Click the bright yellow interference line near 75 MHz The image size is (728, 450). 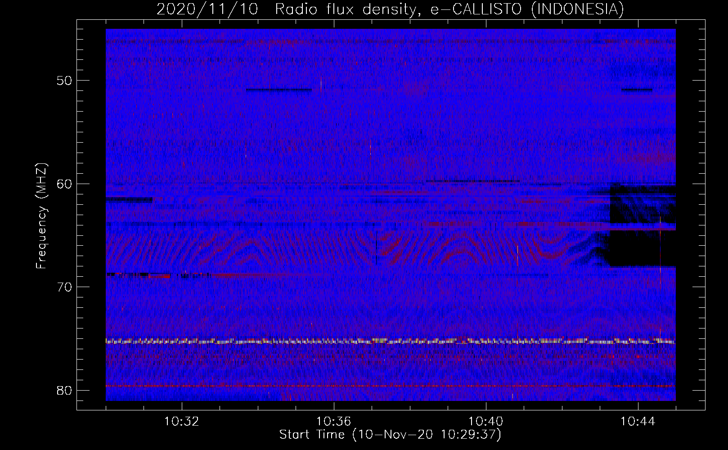(391, 341)
